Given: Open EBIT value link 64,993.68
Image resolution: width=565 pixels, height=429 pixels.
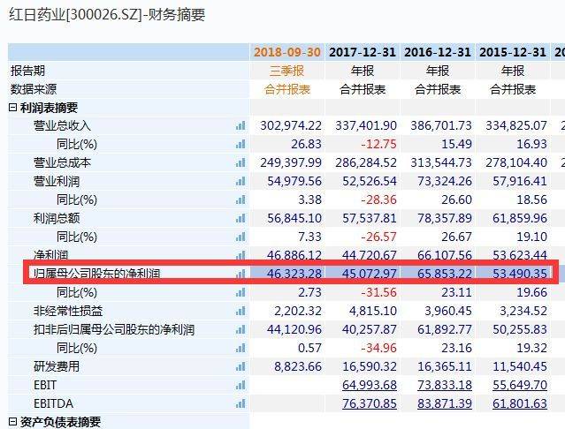Looking at the screenshot, I should coord(370,385).
